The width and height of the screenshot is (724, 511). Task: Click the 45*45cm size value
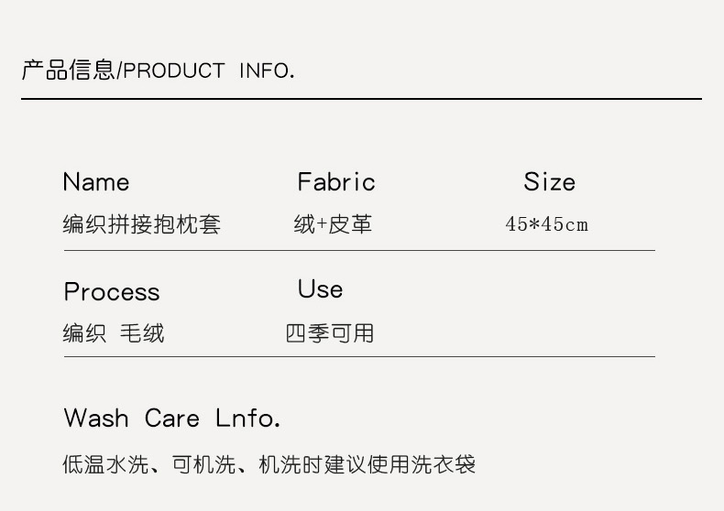tap(547, 224)
